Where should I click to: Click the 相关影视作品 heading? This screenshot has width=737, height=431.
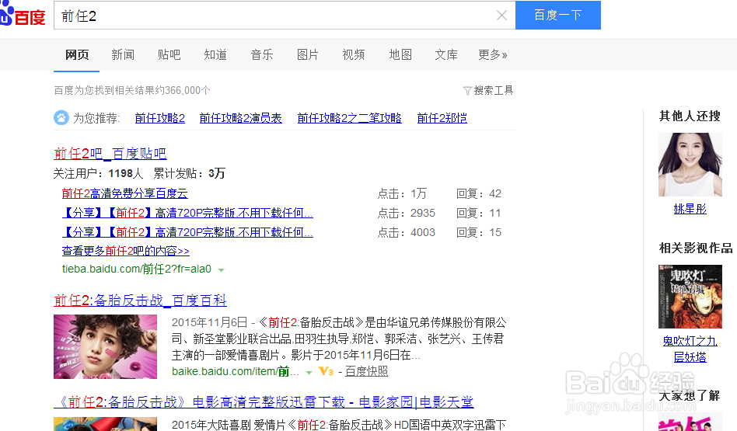click(x=696, y=248)
